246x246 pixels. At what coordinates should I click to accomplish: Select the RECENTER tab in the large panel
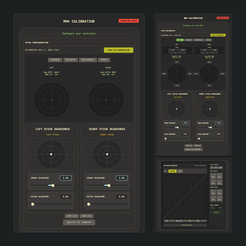[71, 60]
